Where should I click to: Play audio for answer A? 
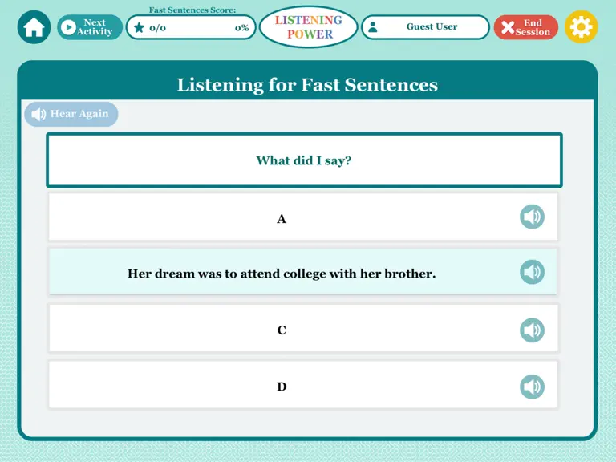point(532,217)
